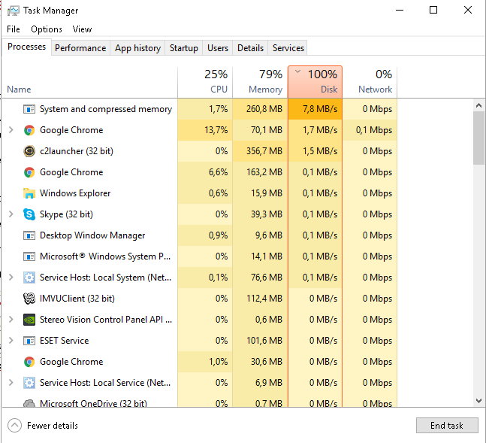Viewport: 486px width, 443px height.
Task: Expand Service Host: Local System group
Action: point(11,278)
